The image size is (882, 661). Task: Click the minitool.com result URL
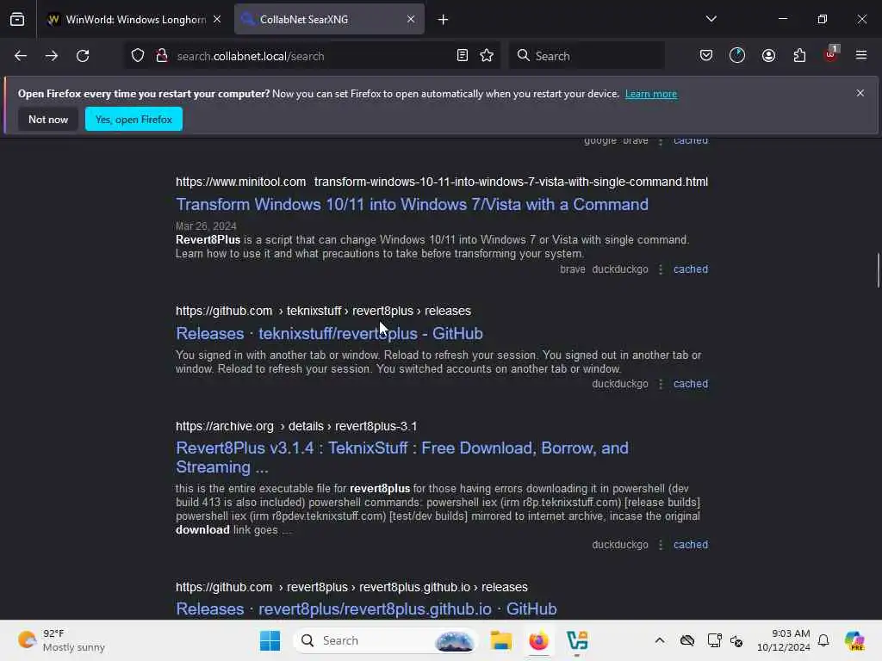tap(442, 182)
